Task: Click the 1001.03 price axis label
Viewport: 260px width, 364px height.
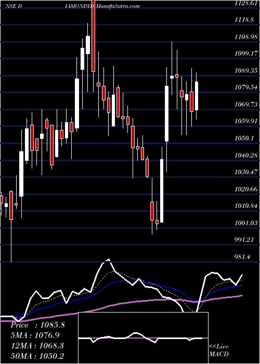Action: 246,223
